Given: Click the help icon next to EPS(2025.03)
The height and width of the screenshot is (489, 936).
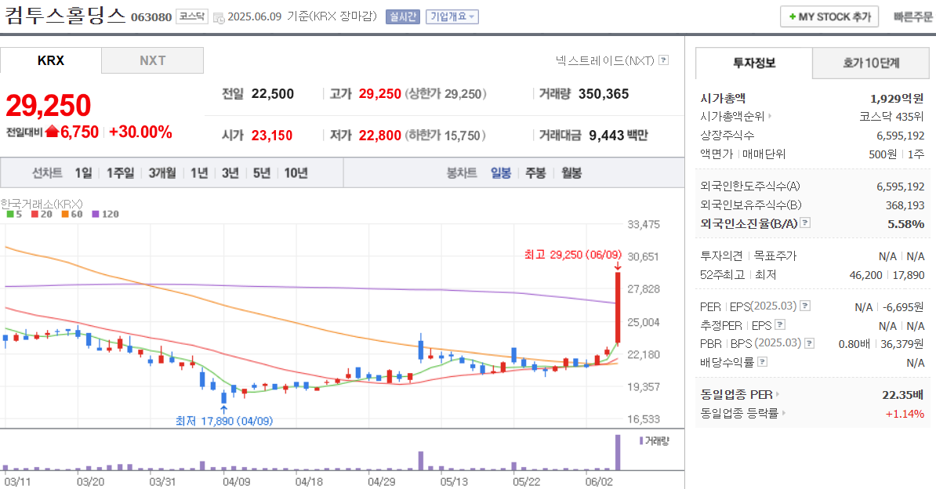Looking at the screenshot, I should coord(805,306).
